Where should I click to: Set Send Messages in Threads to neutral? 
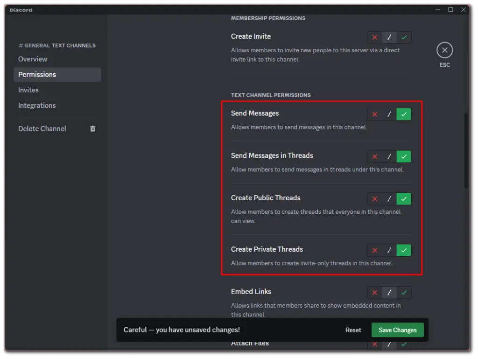[389, 156]
